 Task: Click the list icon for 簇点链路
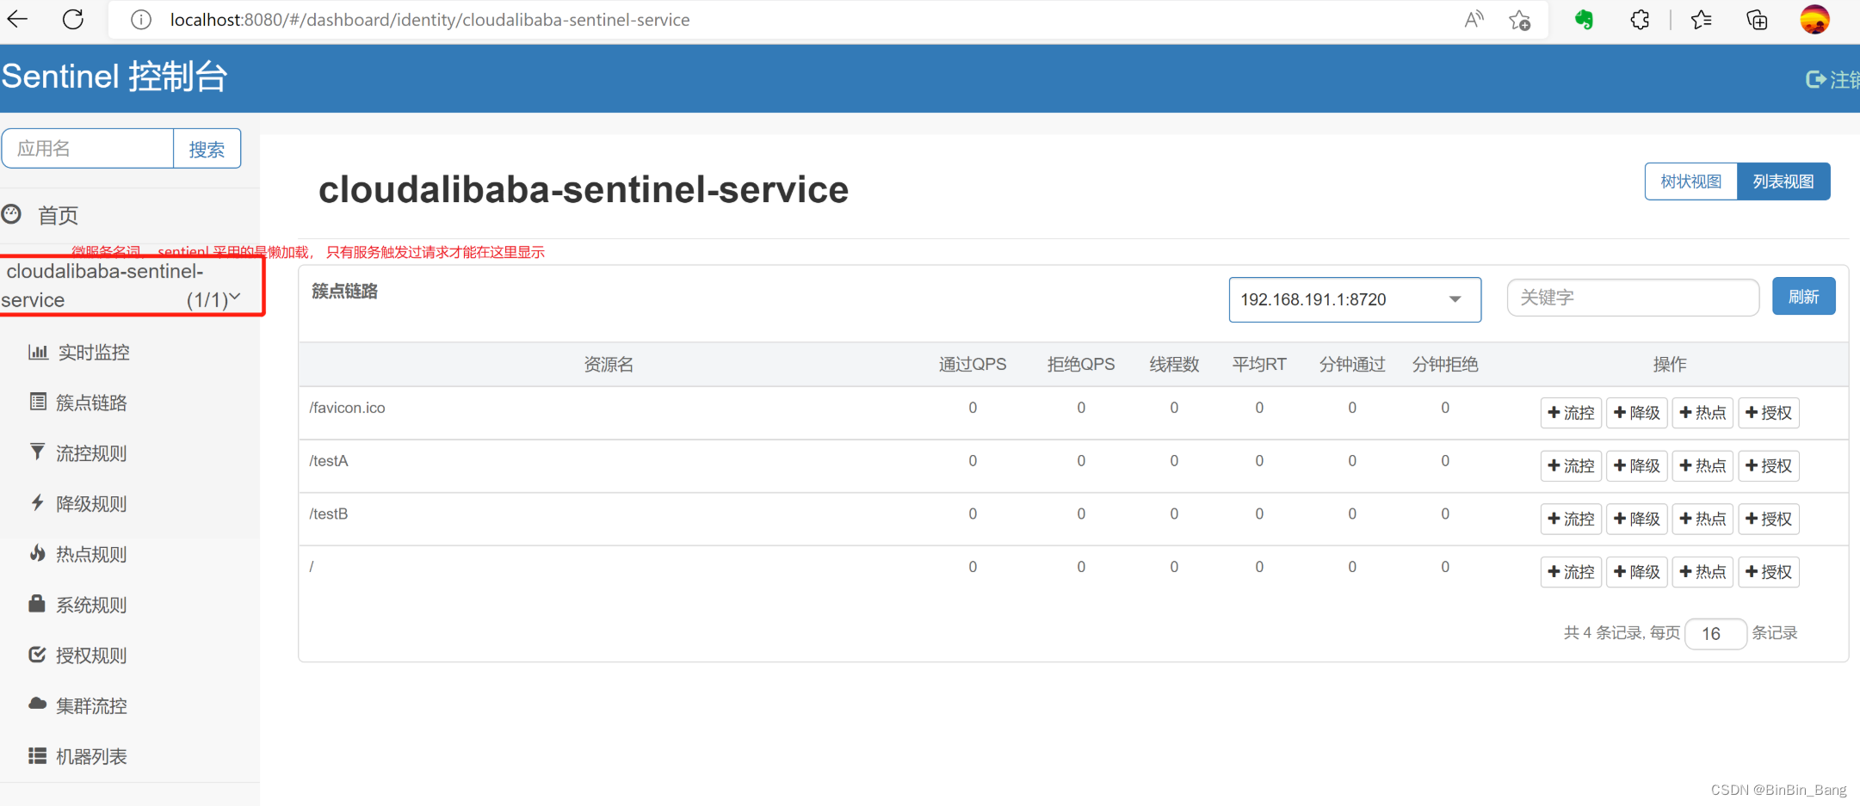click(x=38, y=401)
